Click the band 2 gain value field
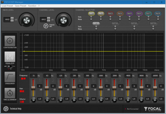The image size is (166, 114). (x=53, y=86)
